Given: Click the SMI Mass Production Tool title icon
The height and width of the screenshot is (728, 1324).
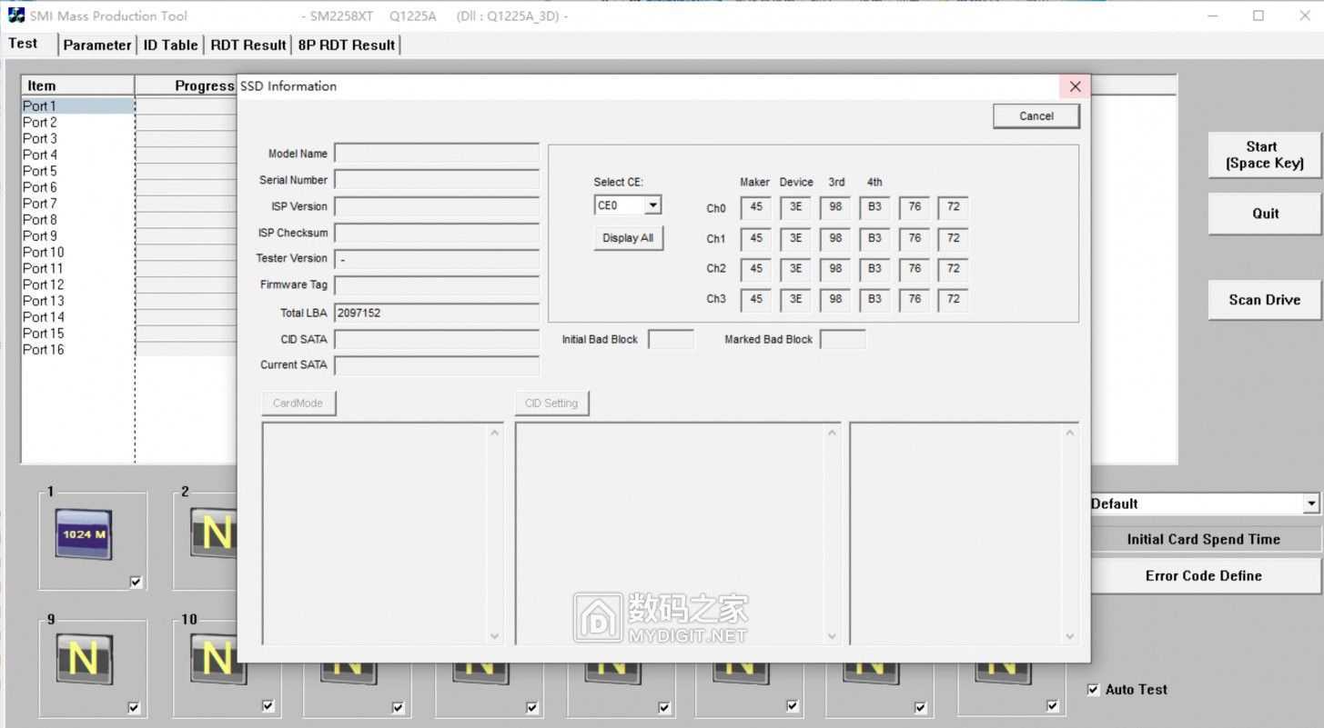Looking at the screenshot, I should click(x=16, y=15).
